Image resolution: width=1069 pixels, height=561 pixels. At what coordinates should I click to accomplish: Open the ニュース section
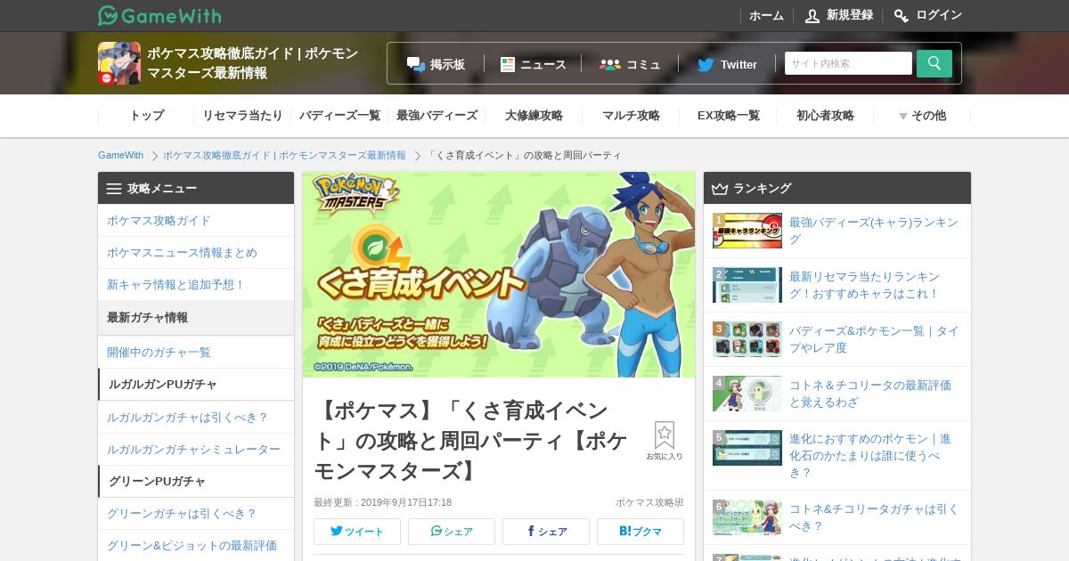click(x=533, y=64)
